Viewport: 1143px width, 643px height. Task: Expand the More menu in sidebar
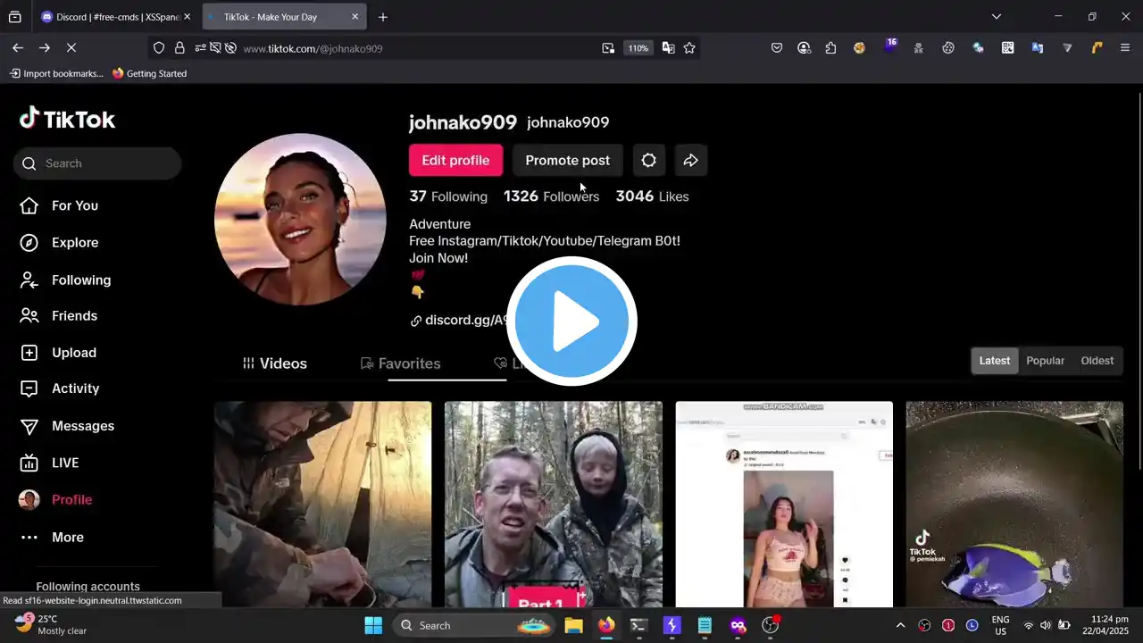point(53,538)
